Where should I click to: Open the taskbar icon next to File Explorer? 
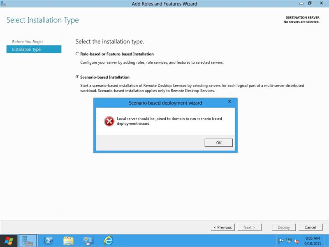tap(88, 241)
